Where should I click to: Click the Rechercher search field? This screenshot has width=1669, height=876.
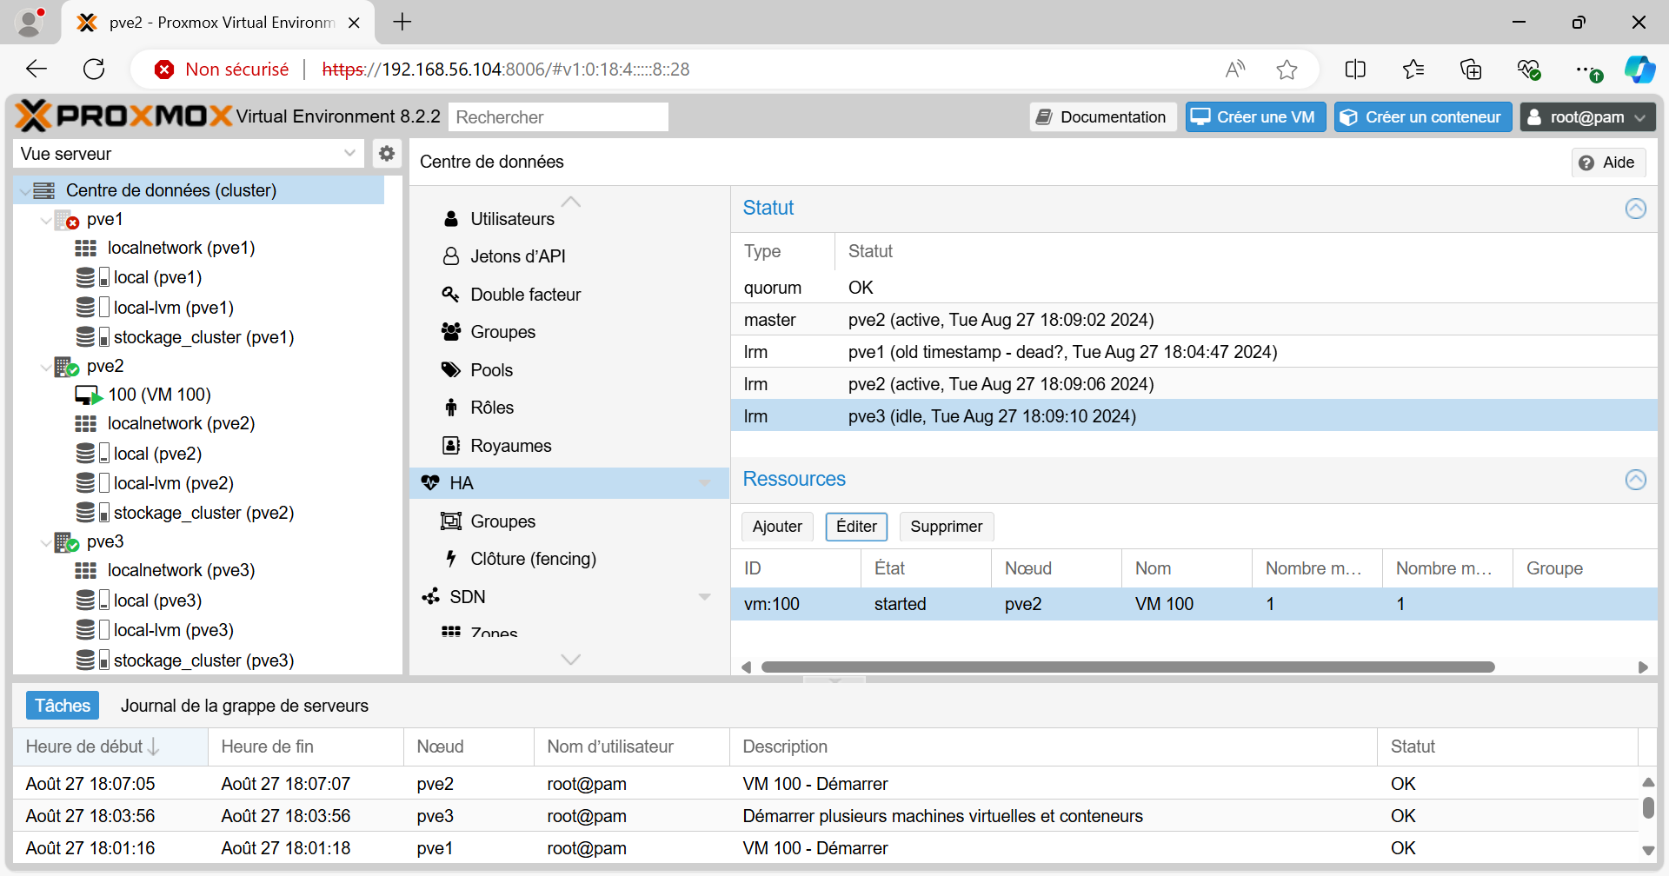coord(558,117)
